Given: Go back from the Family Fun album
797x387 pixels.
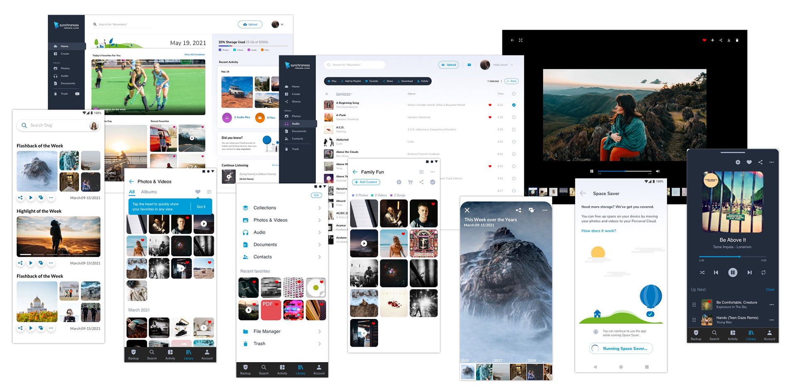Looking at the screenshot, I should (355, 172).
